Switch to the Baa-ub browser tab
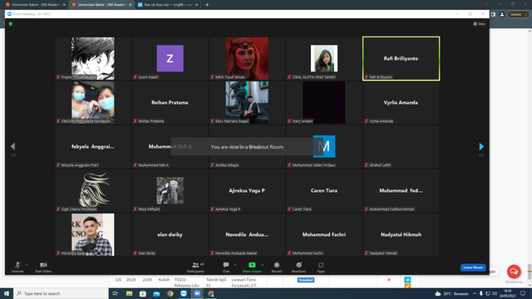This screenshot has width=532, height=299. (168, 5)
